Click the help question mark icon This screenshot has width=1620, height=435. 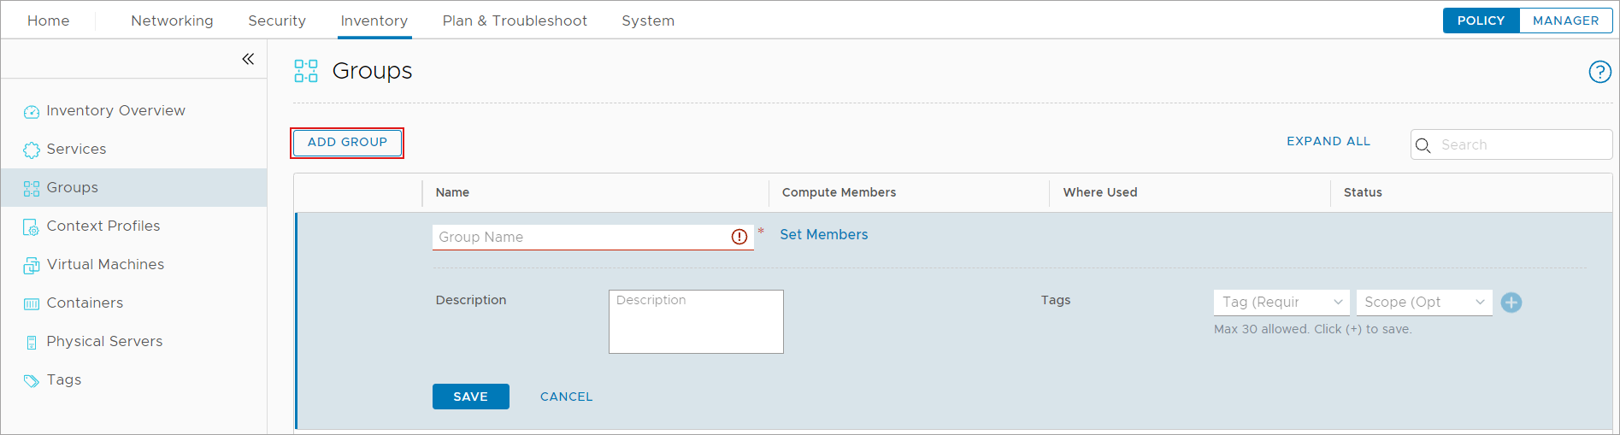click(1599, 72)
